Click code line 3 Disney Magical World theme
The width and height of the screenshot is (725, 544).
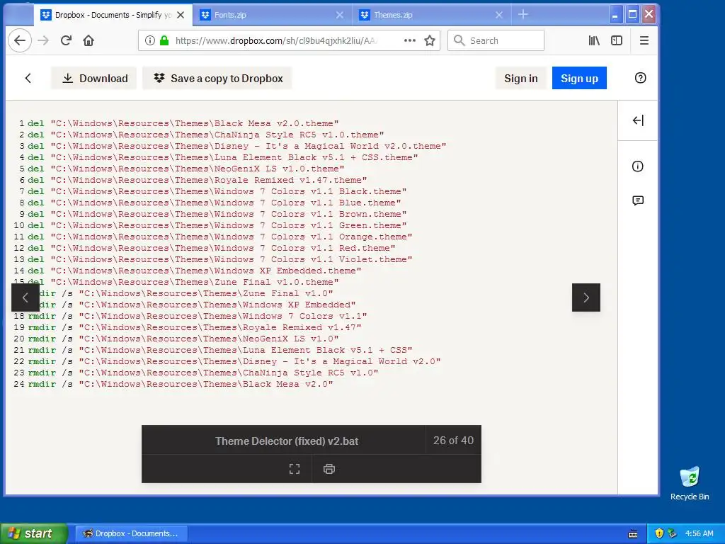[237, 146]
